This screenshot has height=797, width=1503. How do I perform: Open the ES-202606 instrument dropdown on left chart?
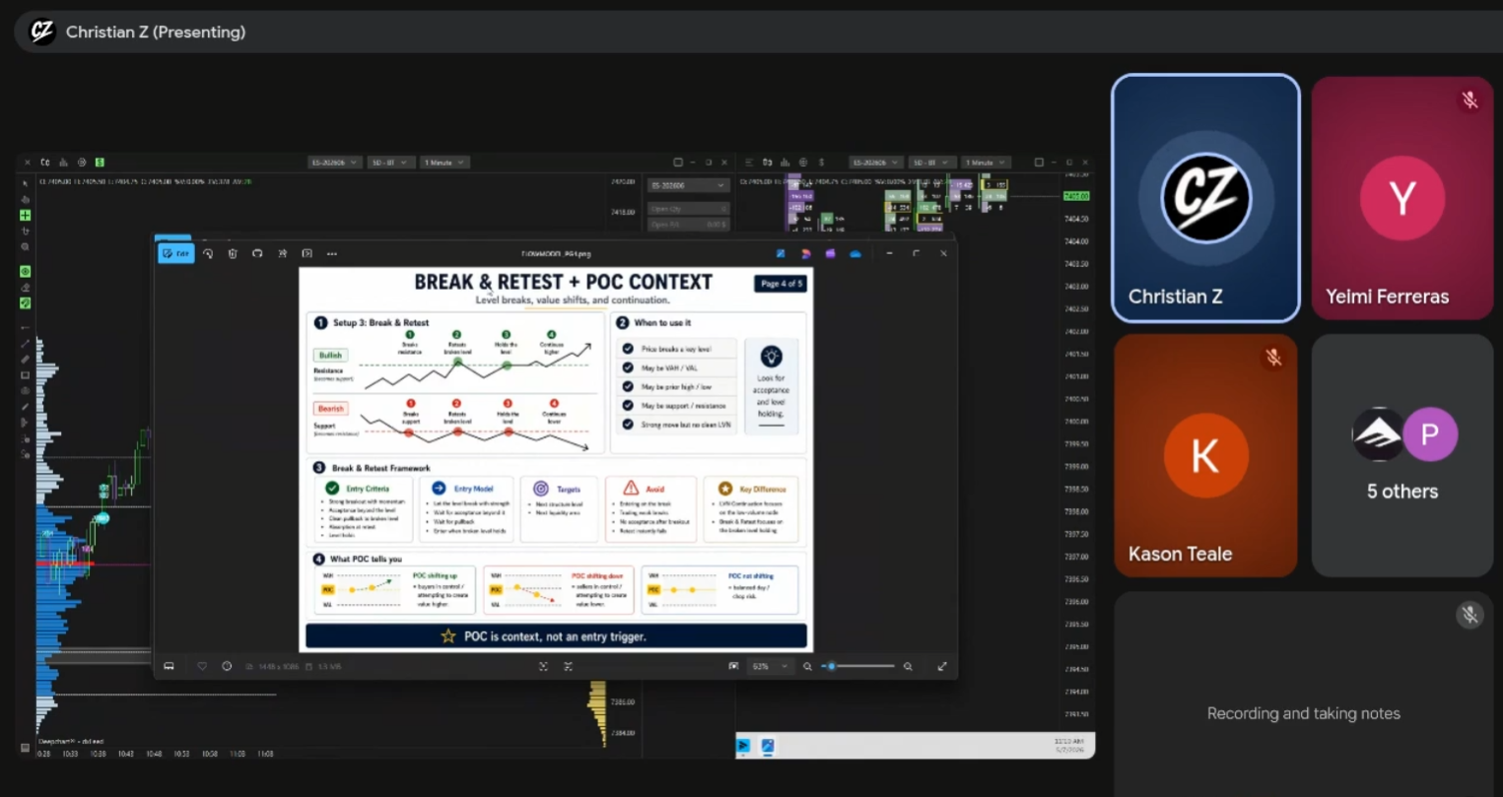334,163
